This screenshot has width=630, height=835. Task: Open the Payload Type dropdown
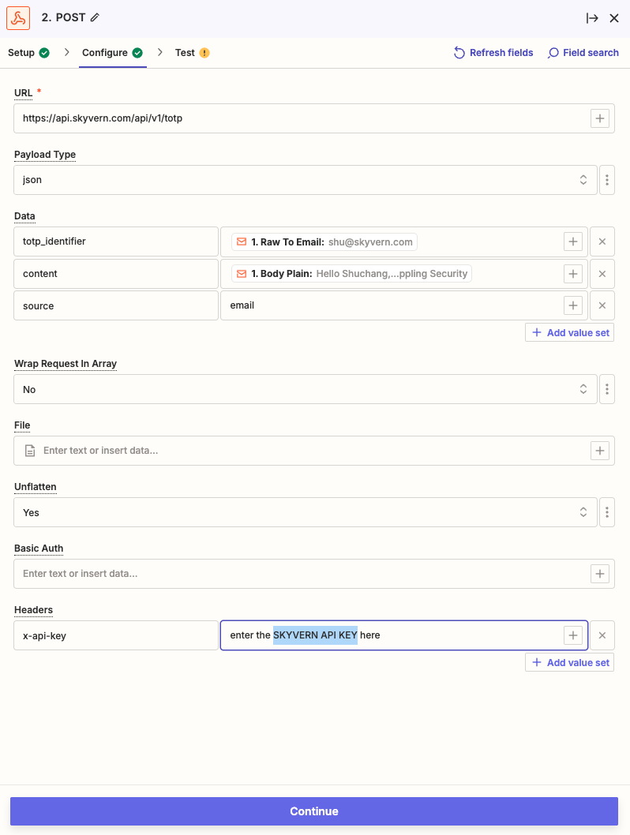pos(305,180)
